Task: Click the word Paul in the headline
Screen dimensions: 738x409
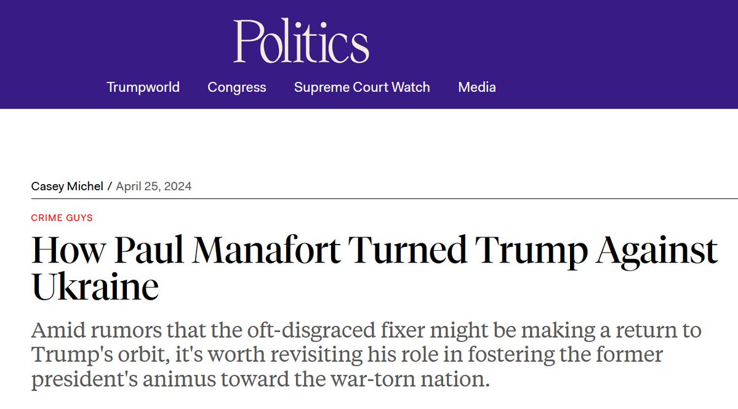Action: (149, 250)
